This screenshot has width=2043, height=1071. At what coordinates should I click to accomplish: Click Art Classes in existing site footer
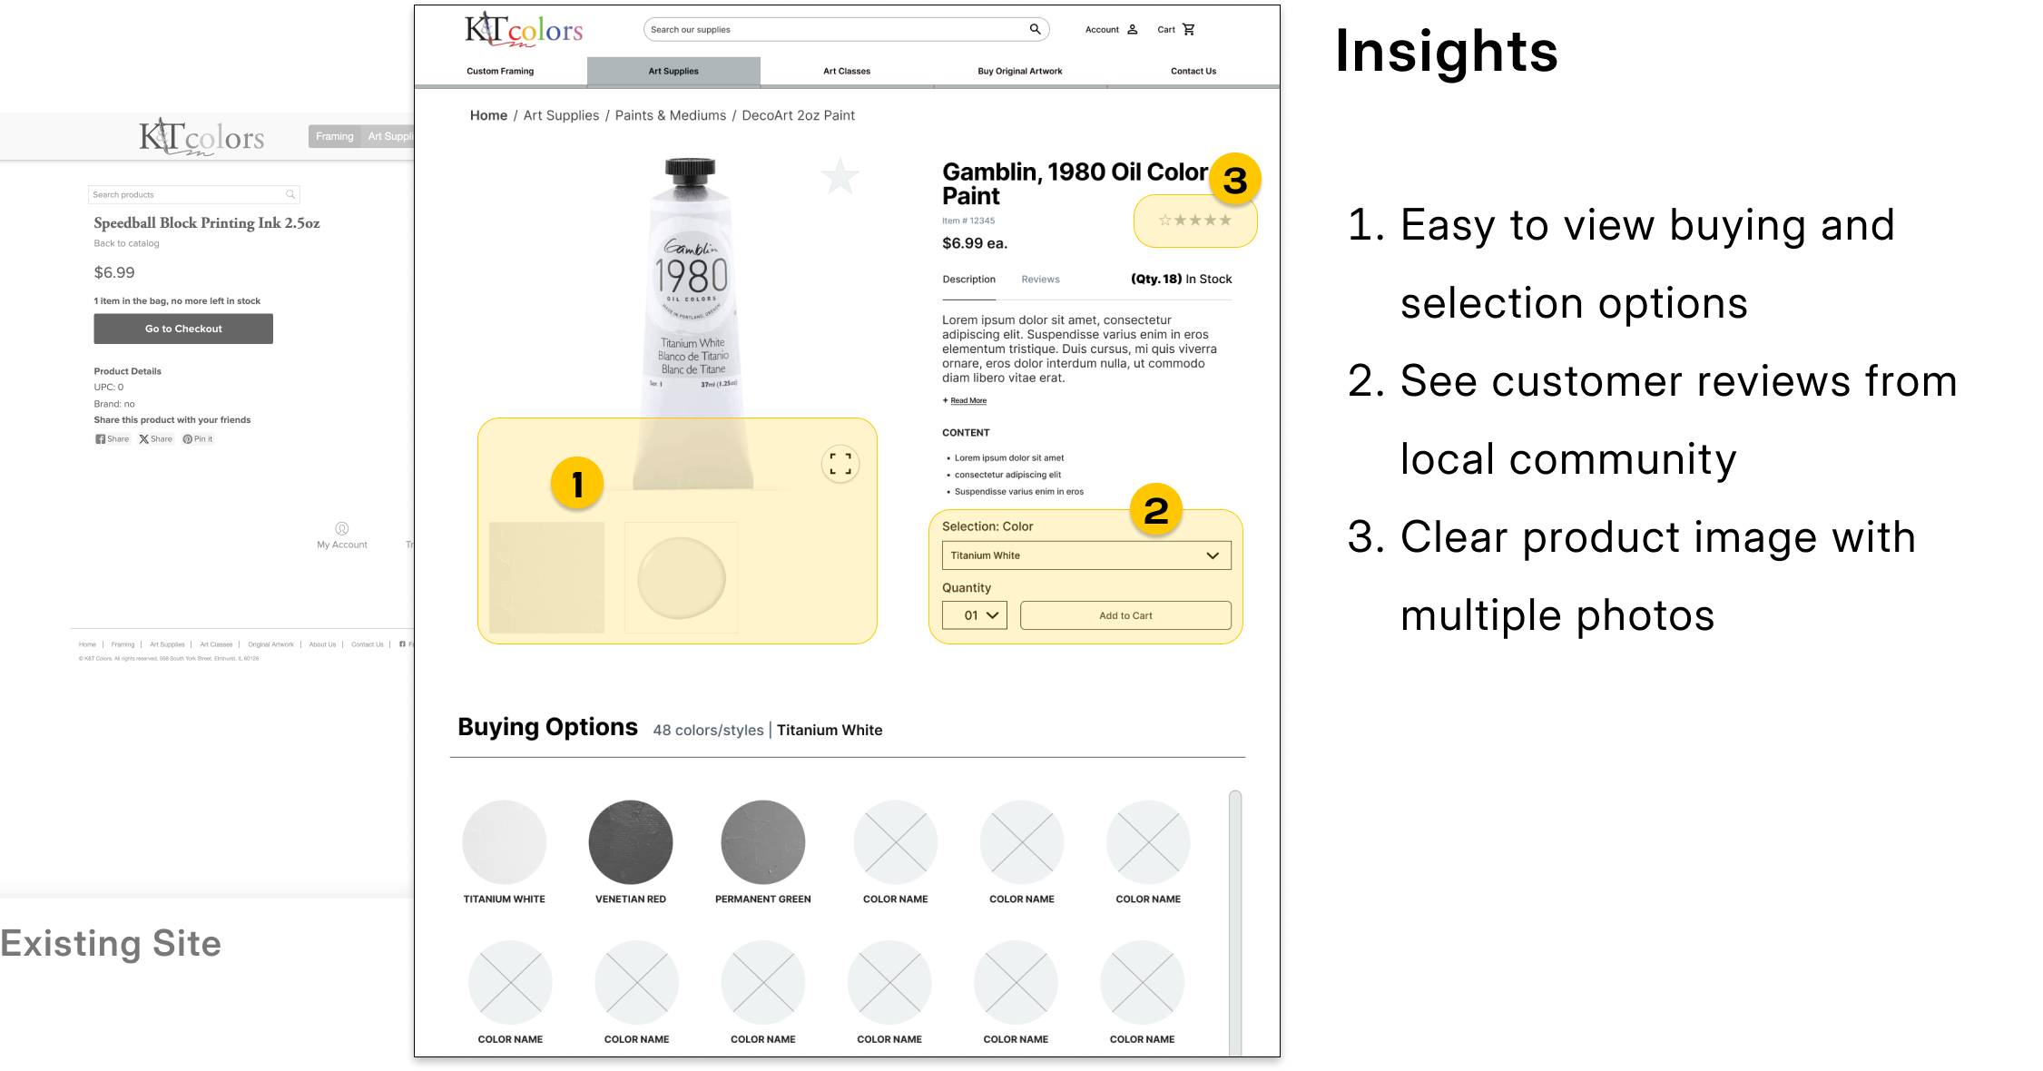(x=216, y=644)
